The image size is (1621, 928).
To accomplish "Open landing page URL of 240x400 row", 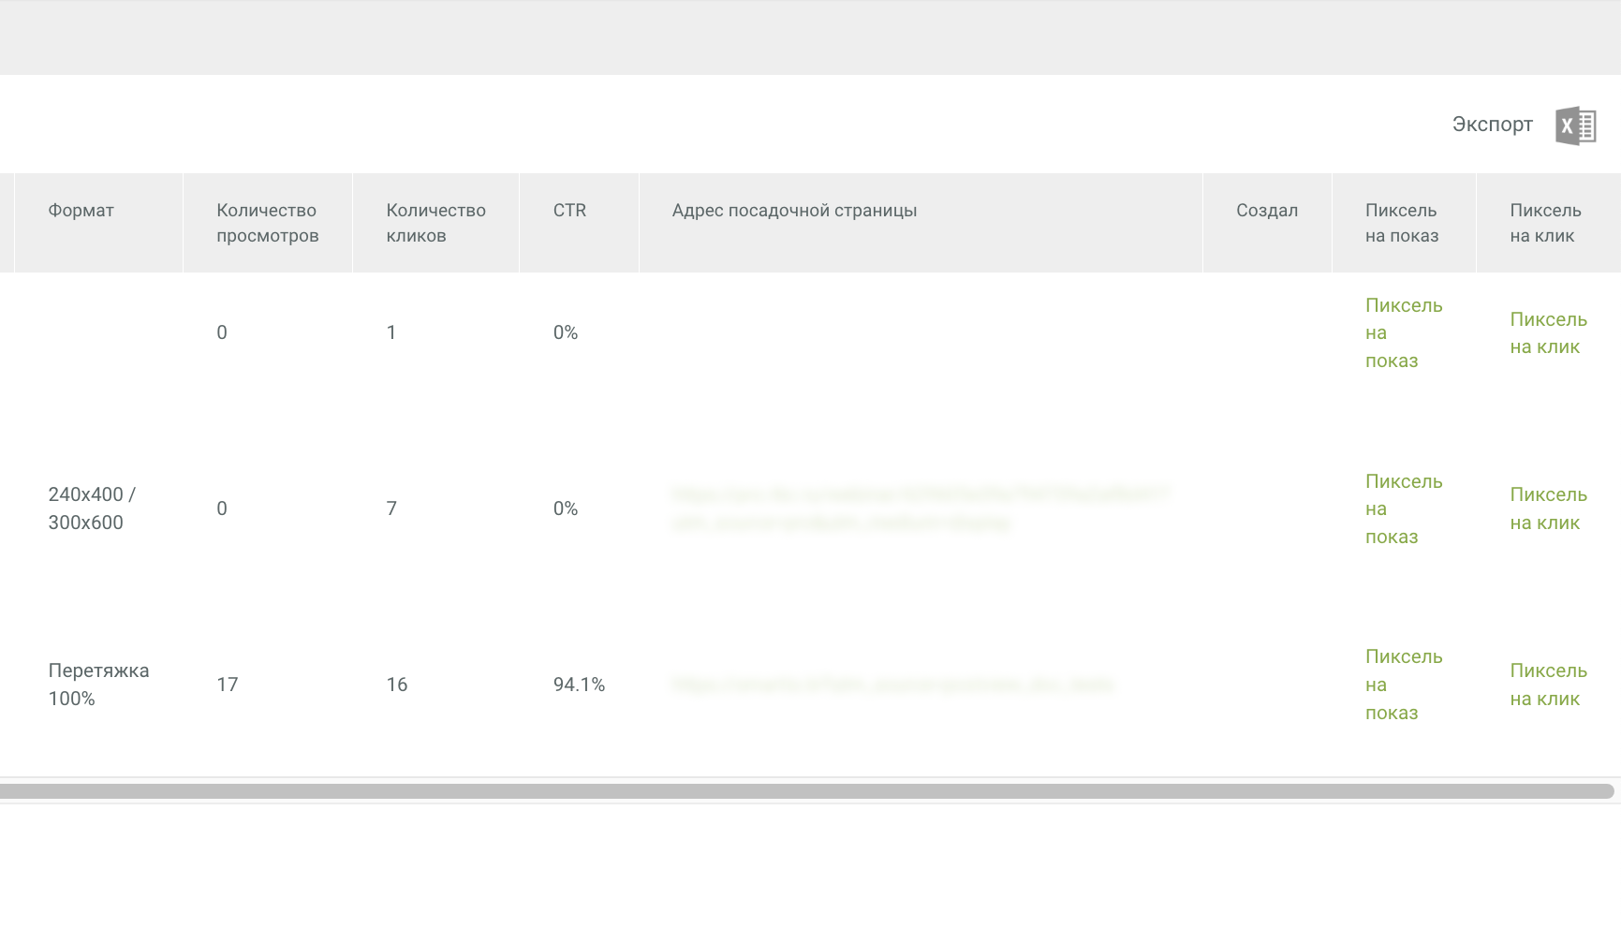I will click(x=918, y=508).
